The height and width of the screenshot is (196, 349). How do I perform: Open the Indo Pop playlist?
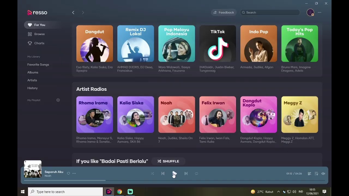(x=258, y=44)
